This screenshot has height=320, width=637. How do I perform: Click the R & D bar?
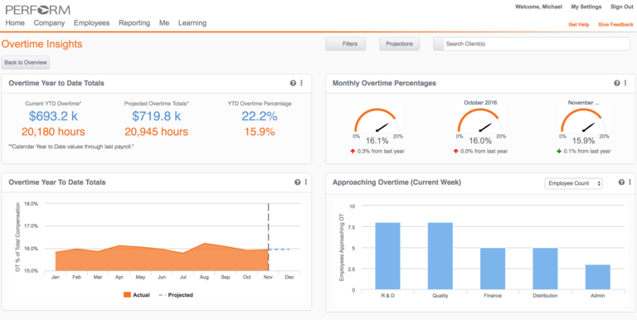[x=387, y=256]
